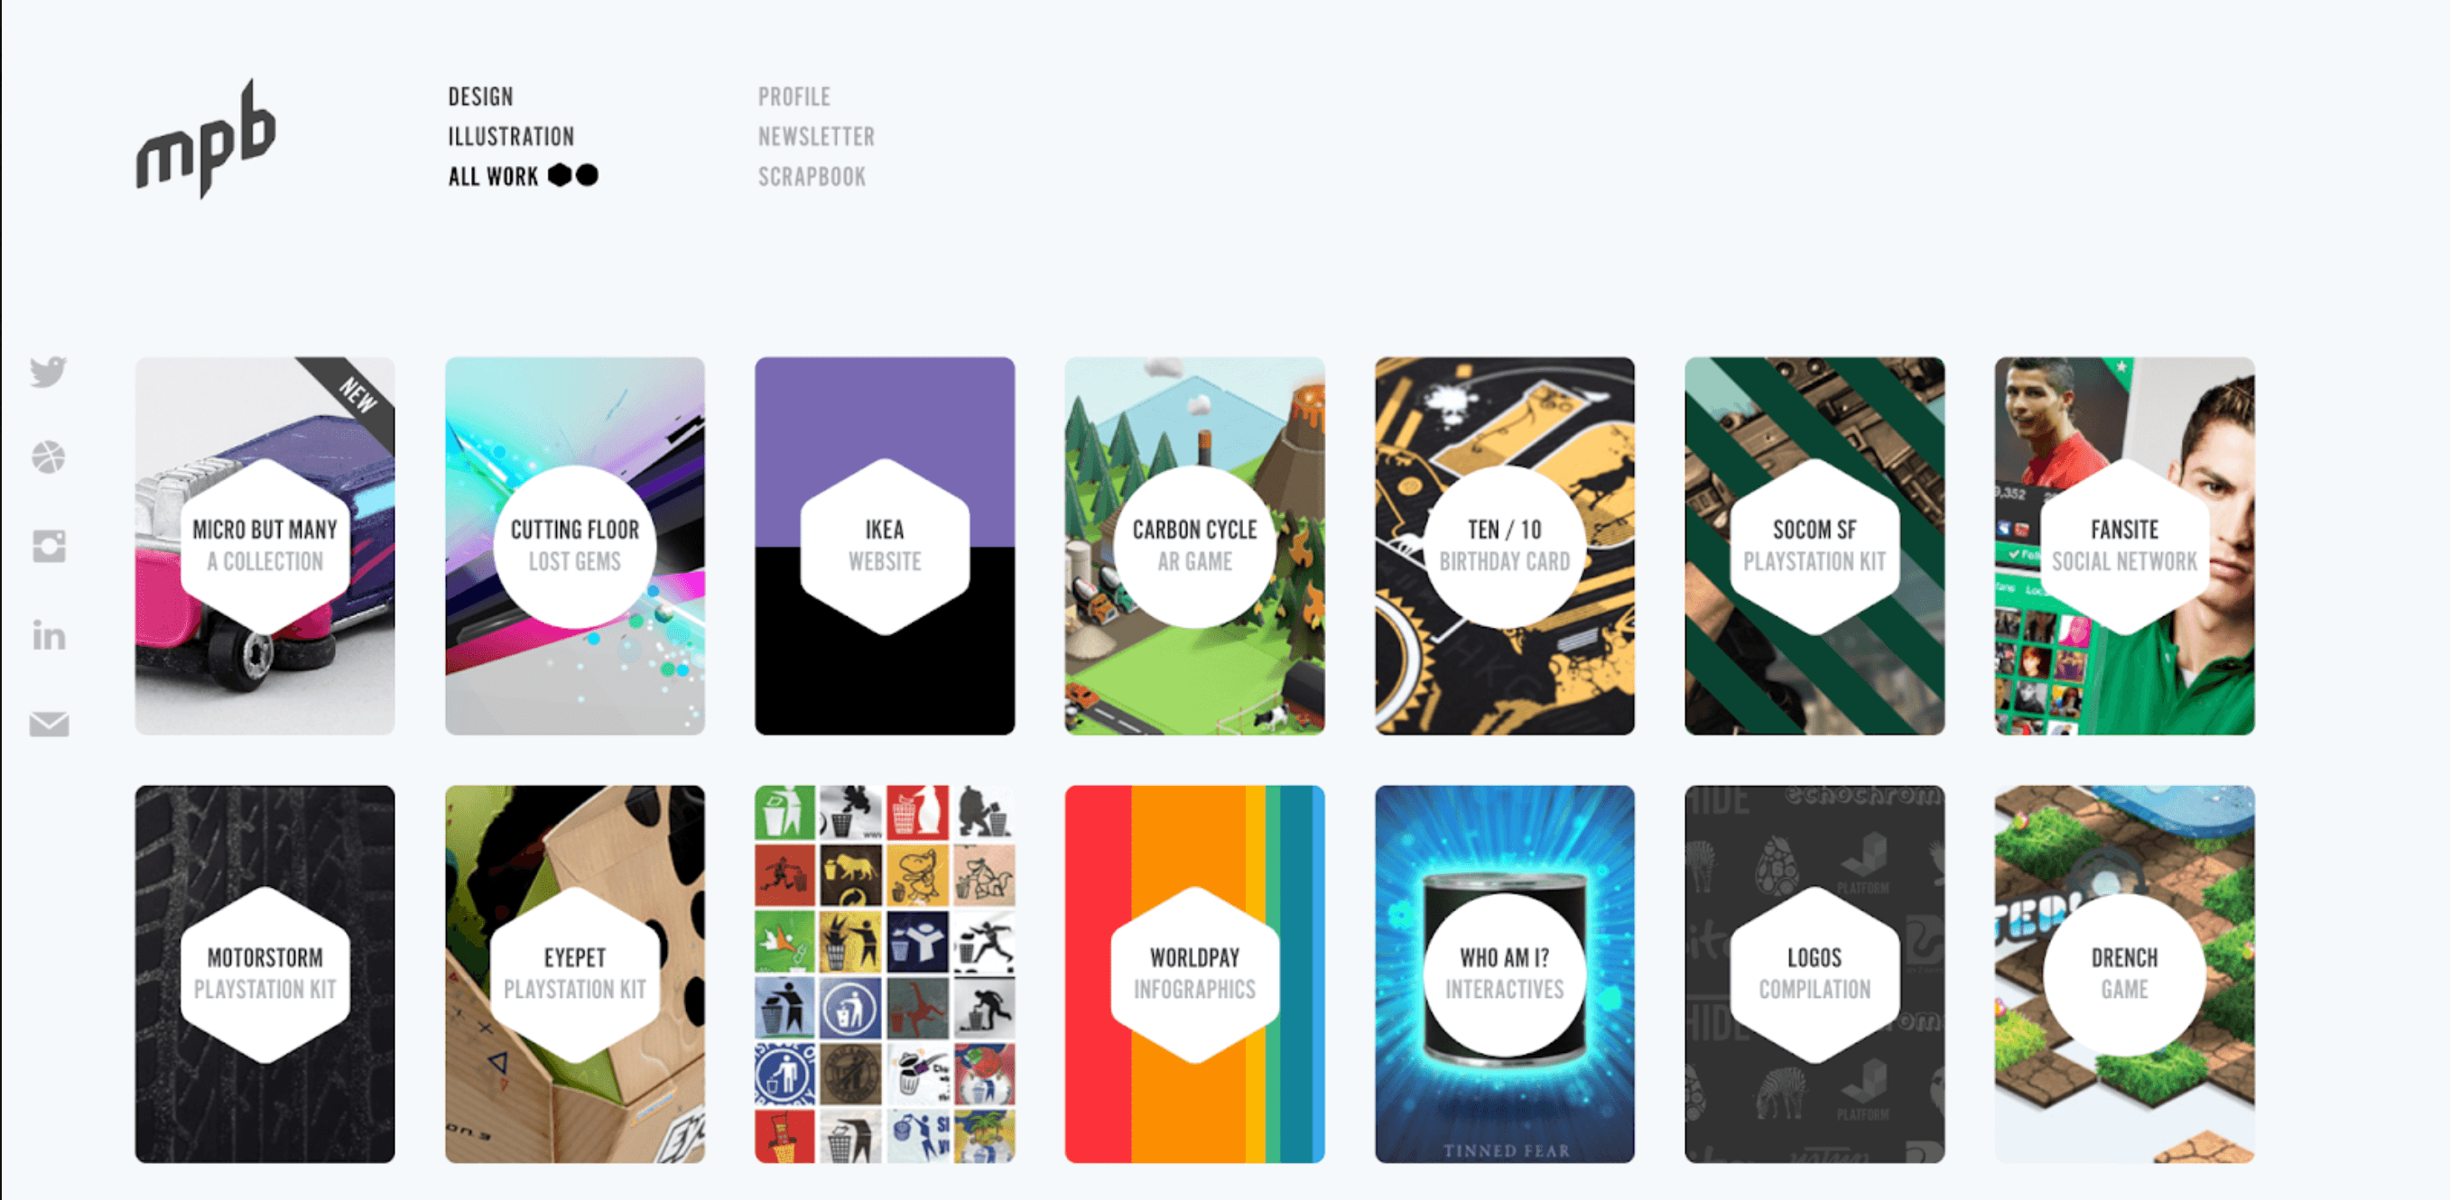Click the circle icon beside All Work
Screen dimensions: 2450x1200
588,175
